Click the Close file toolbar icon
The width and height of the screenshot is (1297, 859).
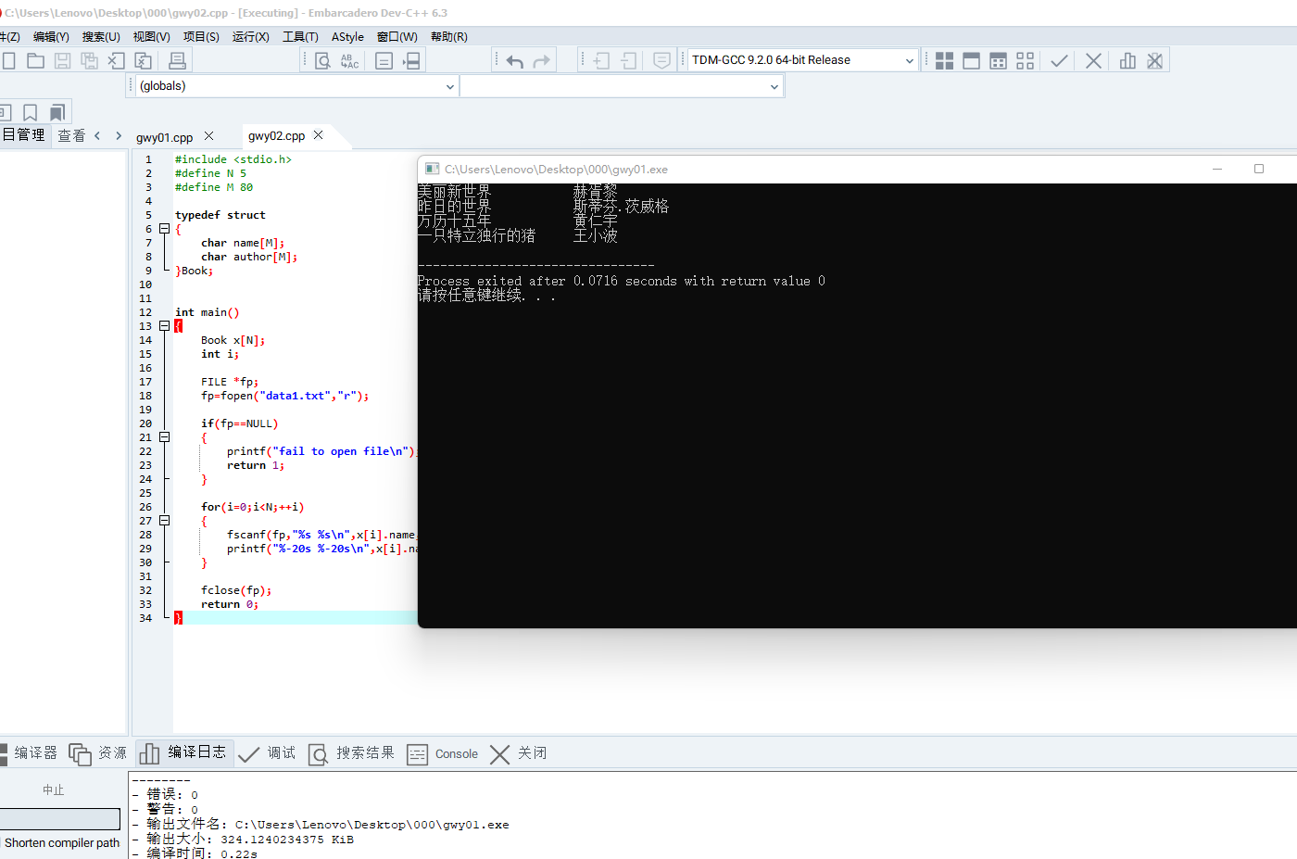coord(116,60)
